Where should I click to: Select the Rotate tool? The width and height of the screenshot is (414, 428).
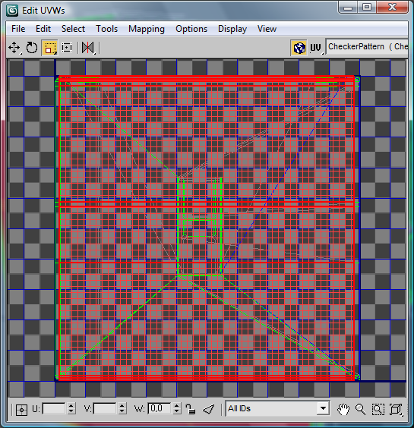tap(32, 48)
